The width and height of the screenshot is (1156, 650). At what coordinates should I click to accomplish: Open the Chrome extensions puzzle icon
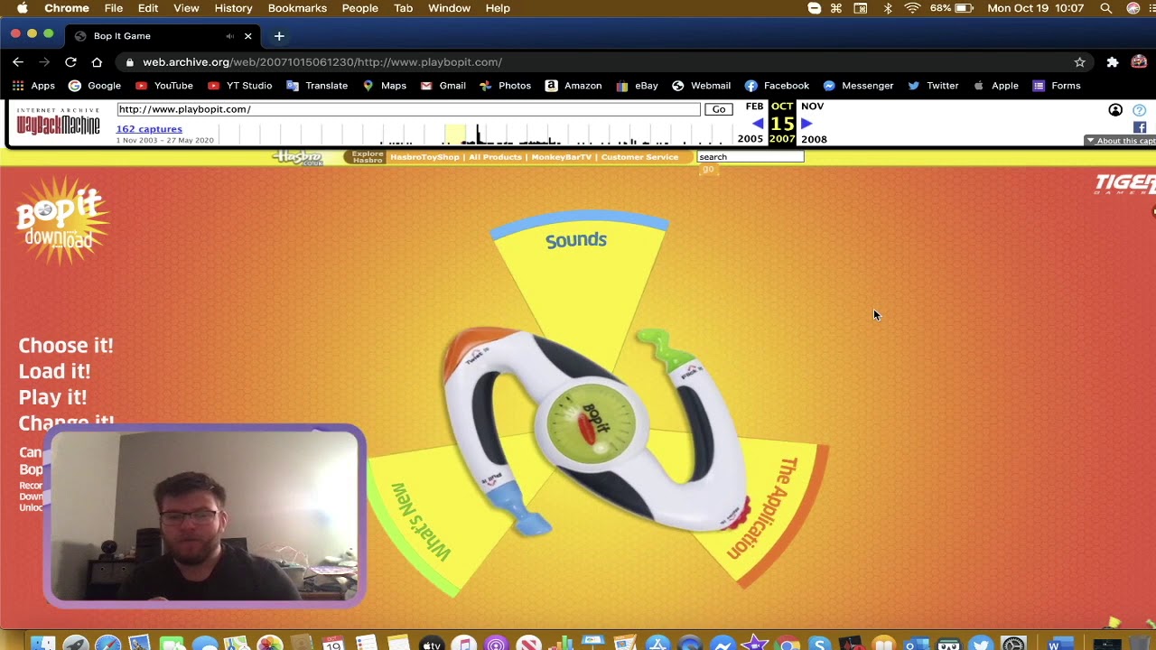click(1113, 62)
